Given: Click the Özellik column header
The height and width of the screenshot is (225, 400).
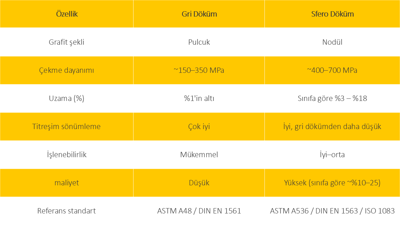Looking at the screenshot, I should [67, 14].
